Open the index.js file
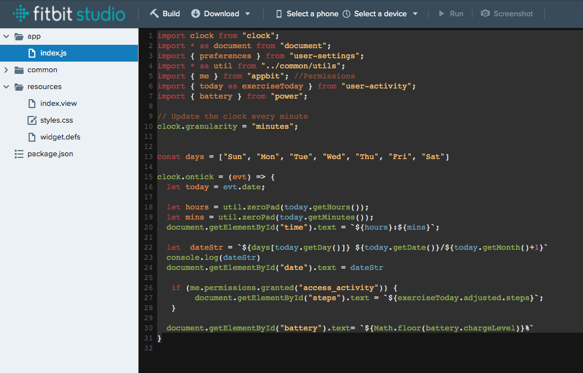Viewport: 583px width, 373px height. tap(69, 53)
